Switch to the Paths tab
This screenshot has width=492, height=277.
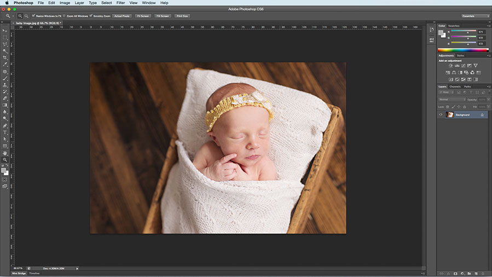click(x=467, y=86)
